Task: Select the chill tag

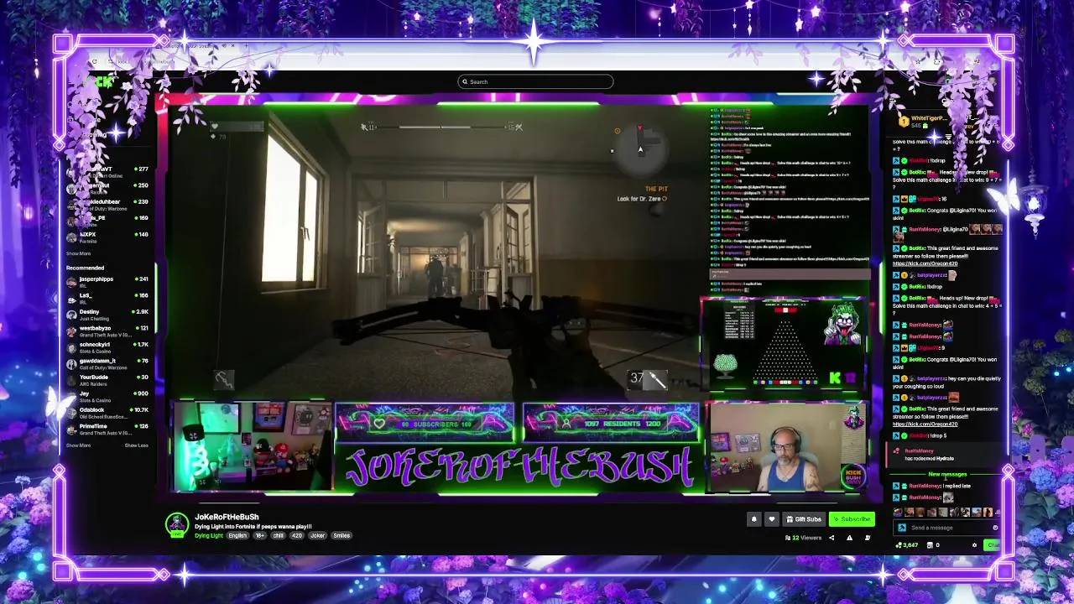Action: (278, 535)
